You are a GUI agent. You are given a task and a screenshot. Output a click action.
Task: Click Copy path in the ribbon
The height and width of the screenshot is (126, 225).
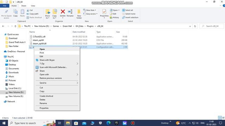[x=32, y=14]
